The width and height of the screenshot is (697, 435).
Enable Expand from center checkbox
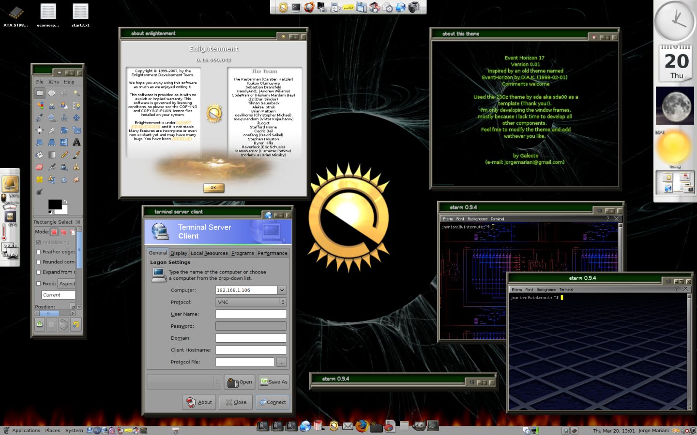click(38, 272)
